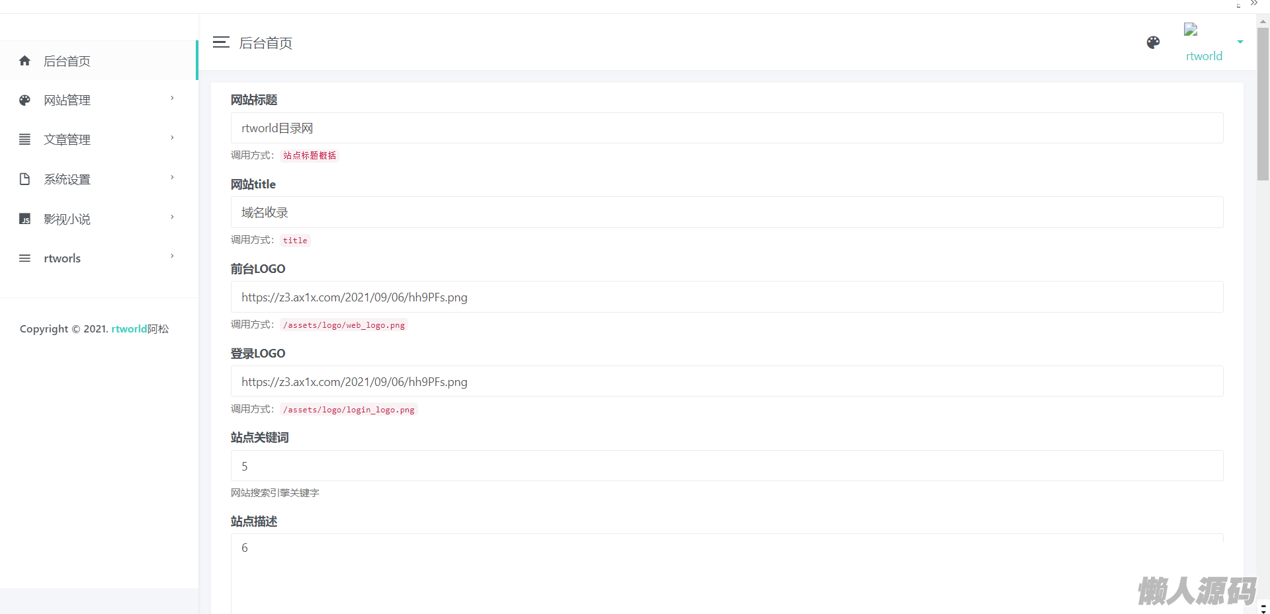This screenshot has height=614, width=1270.
Task: Open the rtworld user dropdown arrow
Action: pos(1240,42)
